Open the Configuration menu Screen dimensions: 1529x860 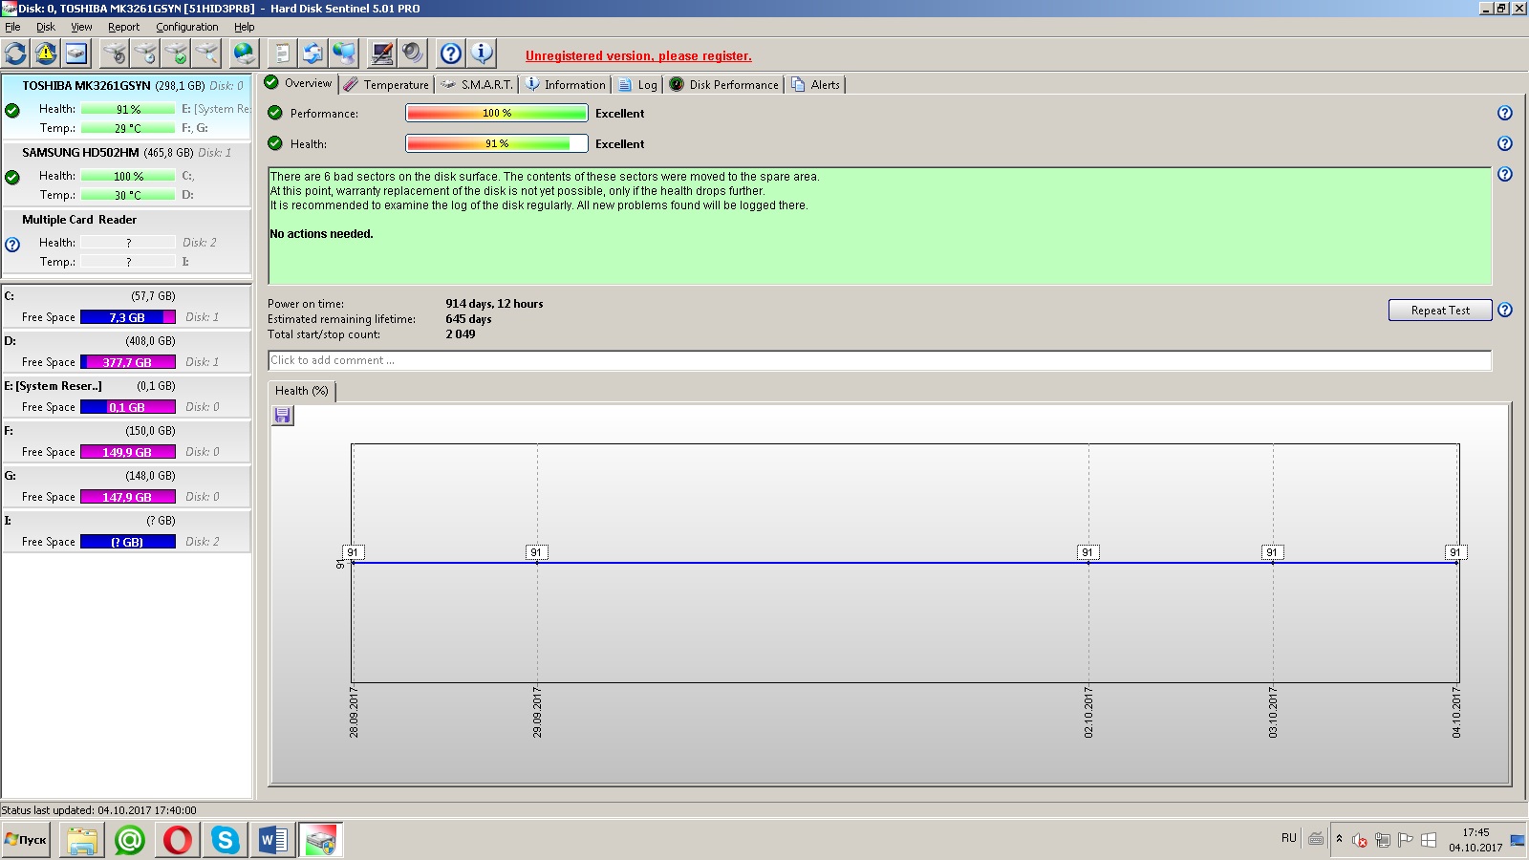[x=186, y=27]
